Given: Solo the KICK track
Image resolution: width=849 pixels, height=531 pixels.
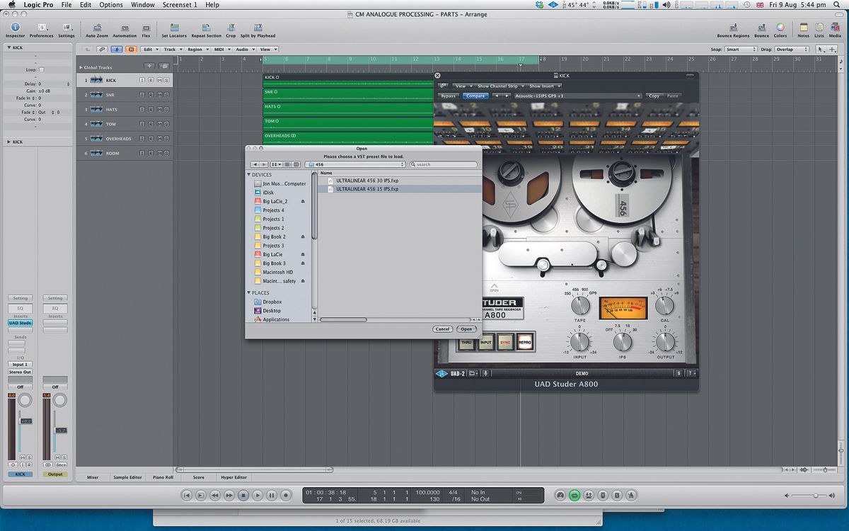Looking at the screenshot, I should point(165,80).
